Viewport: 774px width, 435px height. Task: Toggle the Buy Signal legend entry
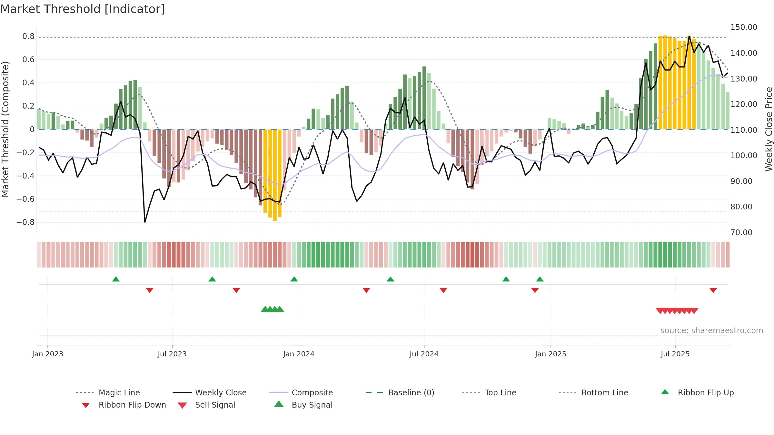(x=303, y=405)
